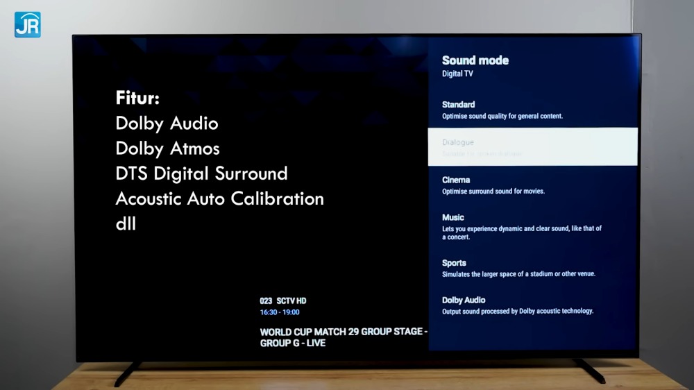
Task: Click 'Output sound processed by Dolby' description
Action: pyautogui.click(x=518, y=311)
